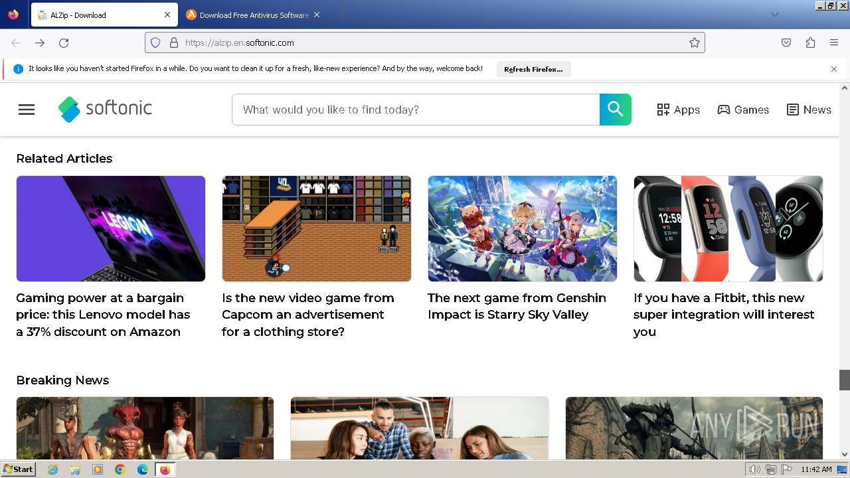This screenshot has height=478, width=850.
Task: Click scrollbar down arrow
Action: pyautogui.click(x=845, y=455)
